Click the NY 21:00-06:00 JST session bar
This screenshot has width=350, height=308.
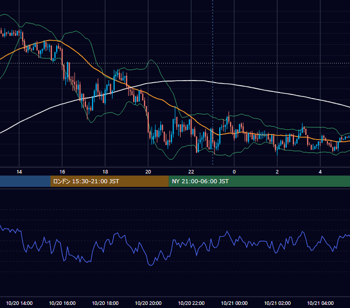pyautogui.click(x=259, y=181)
